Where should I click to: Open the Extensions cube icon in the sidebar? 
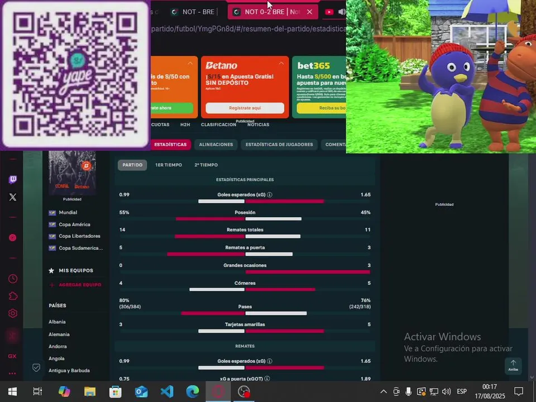[x=13, y=296]
